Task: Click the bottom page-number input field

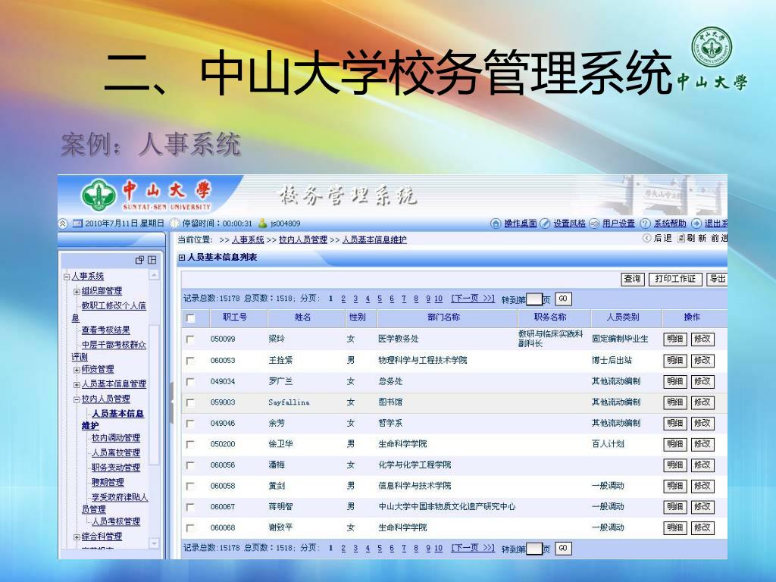Action: tap(534, 549)
